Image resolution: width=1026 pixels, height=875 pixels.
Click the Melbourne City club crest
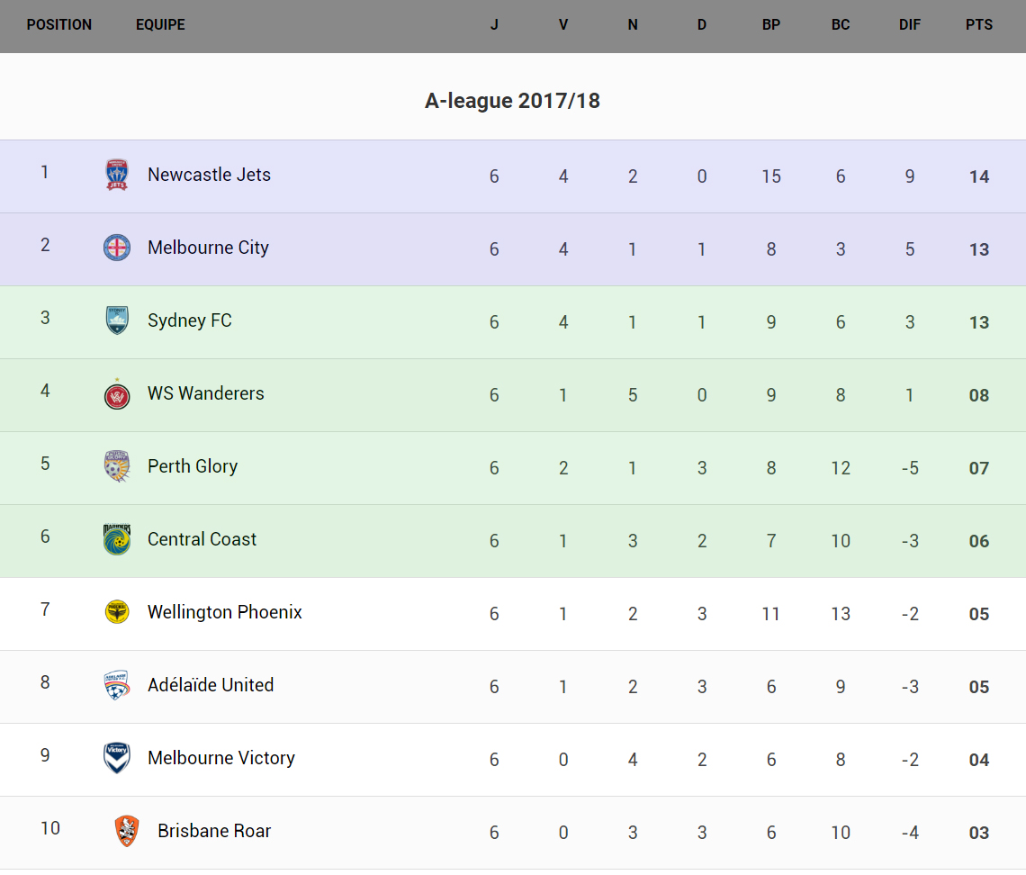tap(117, 248)
